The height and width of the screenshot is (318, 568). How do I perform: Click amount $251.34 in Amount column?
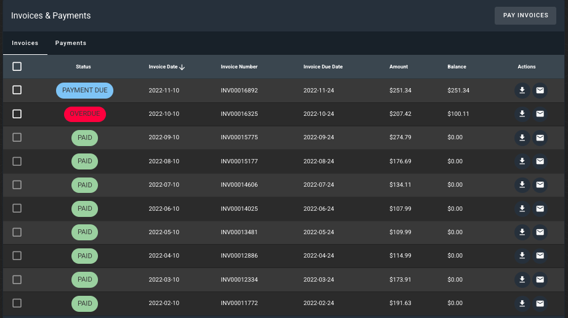tap(400, 90)
